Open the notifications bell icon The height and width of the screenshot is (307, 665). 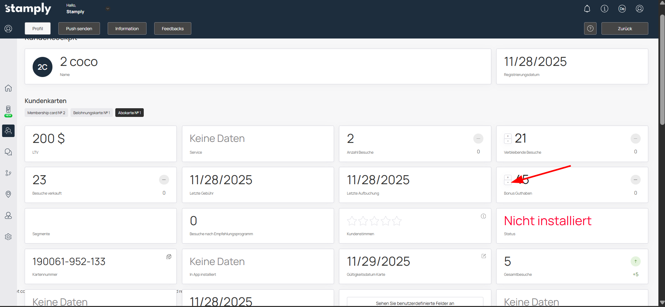coord(587,9)
